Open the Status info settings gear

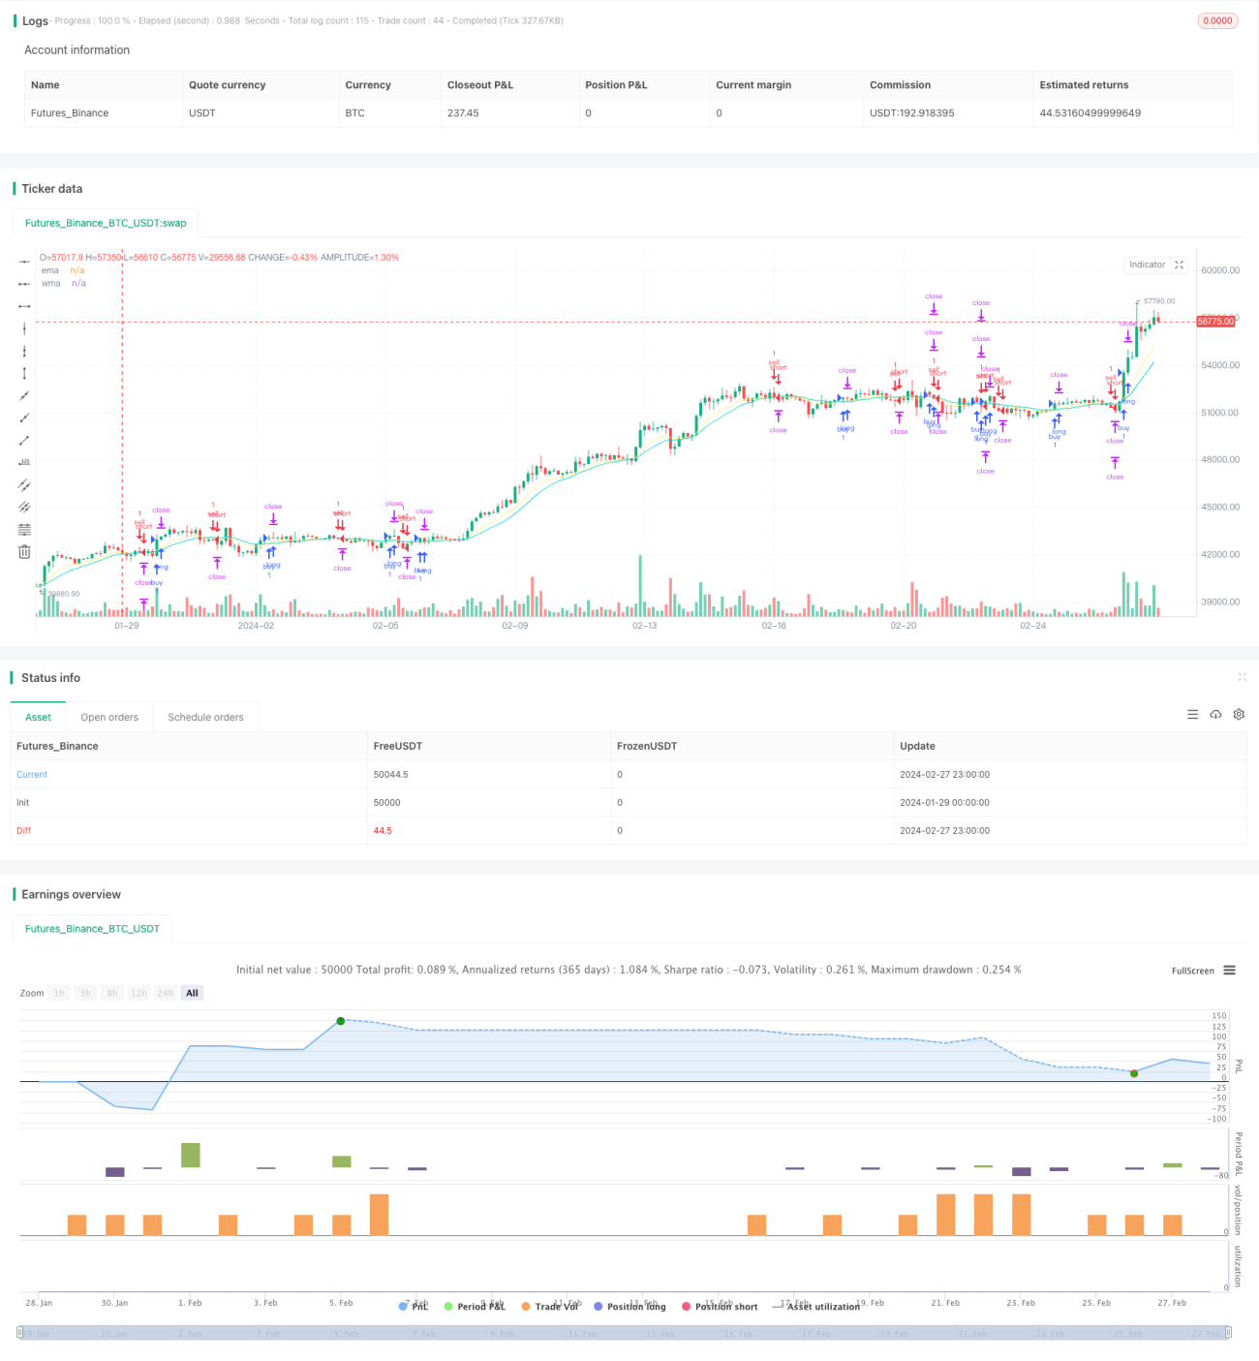pos(1239,714)
